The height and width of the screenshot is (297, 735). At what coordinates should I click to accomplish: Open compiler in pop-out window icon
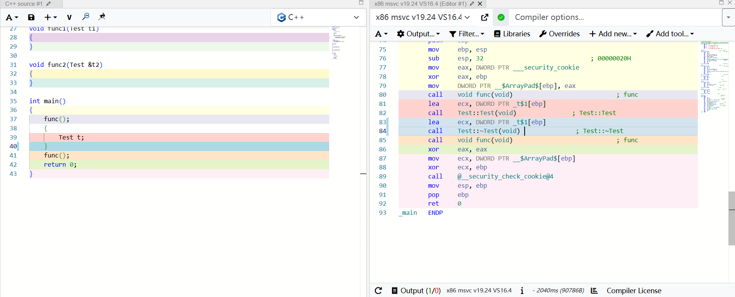pos(485,17)
